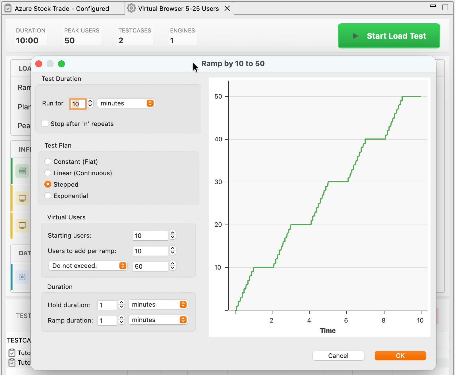Minimize the editor panel with the top-right icon
Image resolution: width=455 pixels, height=375 pixels.
(x=433, y=6)
